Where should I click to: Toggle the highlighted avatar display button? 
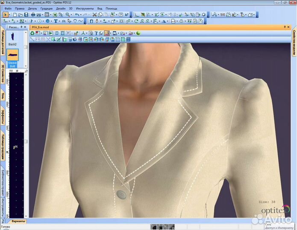106,33
